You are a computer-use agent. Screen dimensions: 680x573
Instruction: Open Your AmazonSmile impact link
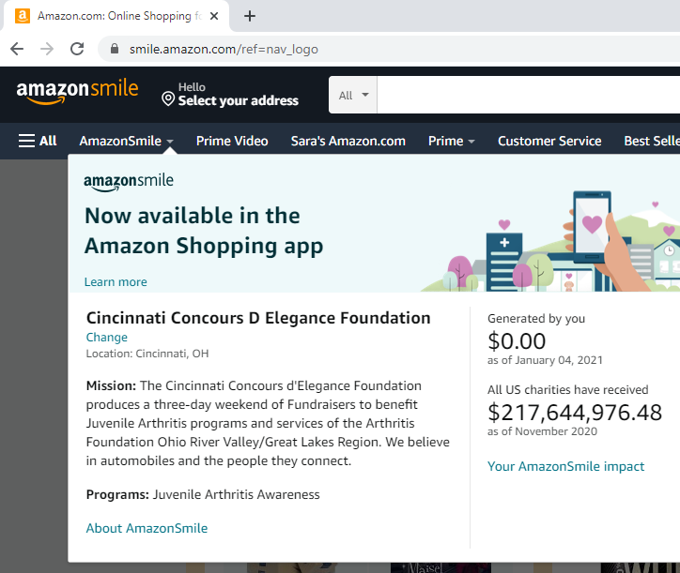point(565,466)
